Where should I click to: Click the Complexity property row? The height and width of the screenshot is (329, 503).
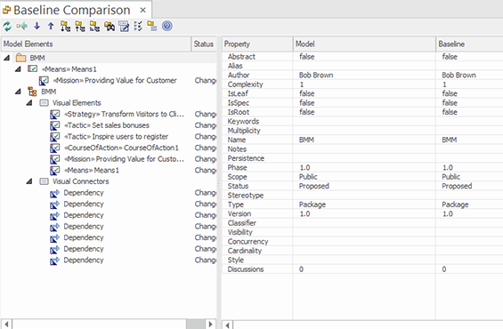tap(362, 84)
